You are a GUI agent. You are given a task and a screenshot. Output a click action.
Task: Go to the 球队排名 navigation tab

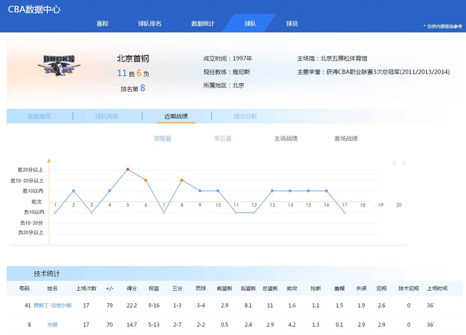point(150,23)
